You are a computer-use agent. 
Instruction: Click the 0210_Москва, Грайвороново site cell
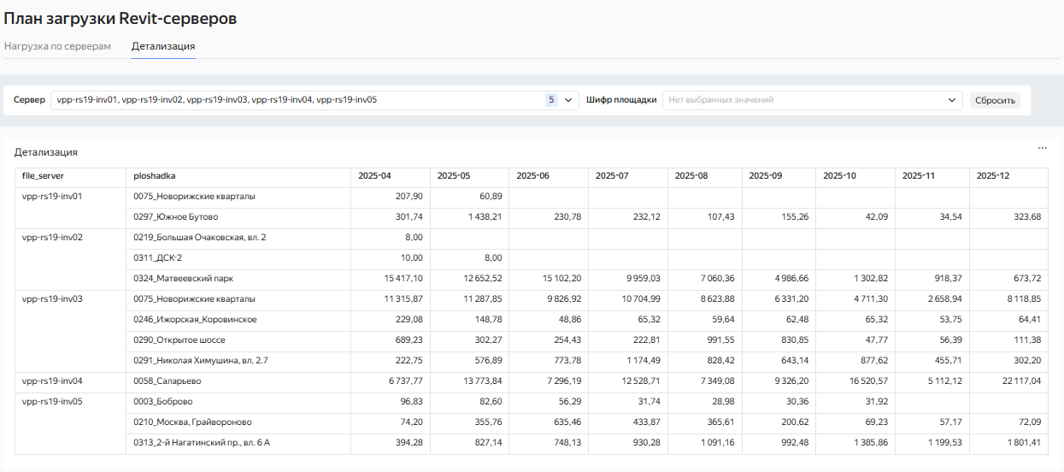[x=192, y=422]
